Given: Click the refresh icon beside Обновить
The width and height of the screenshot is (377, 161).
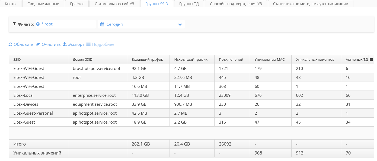Looking at the screenshot, I should 11,44.
